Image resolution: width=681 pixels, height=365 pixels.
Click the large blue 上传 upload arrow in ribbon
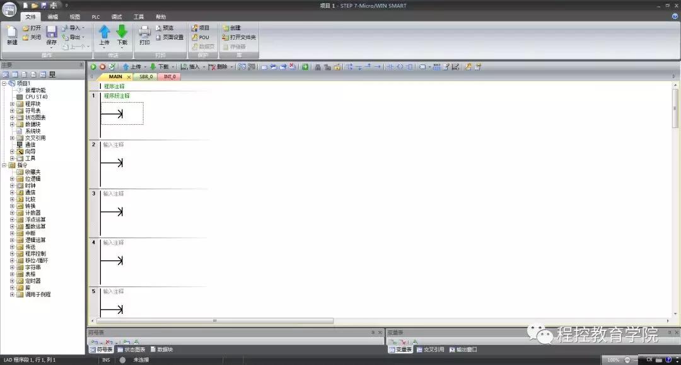pyautogui.click(x=104, y=32)
